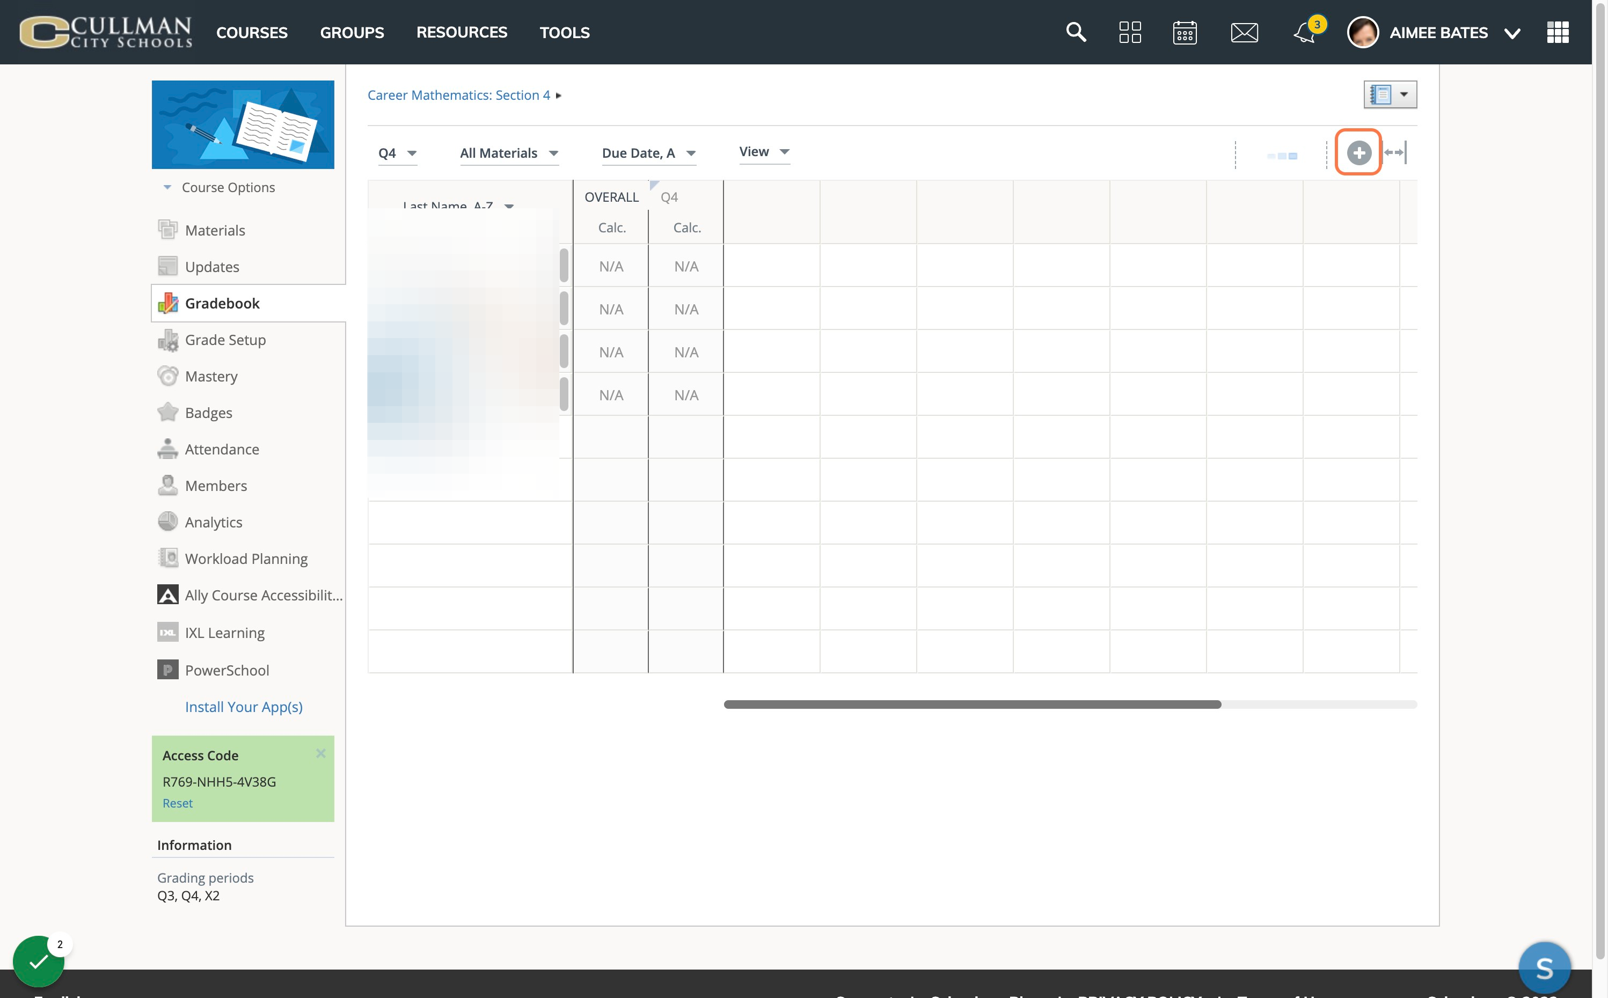
Task: Open Grade Setup page
Action: 212,340
